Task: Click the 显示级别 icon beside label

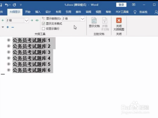Action: point(43,18)
